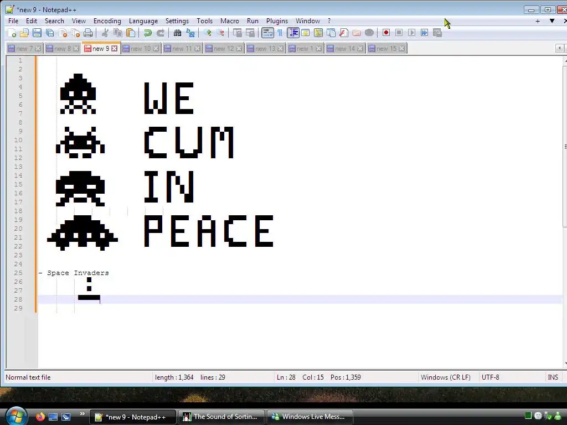Toggle the file monitoring (tail) eye icon
This screenshot has height=425, width=567.
pyautogui.click(x=369, y=33)
